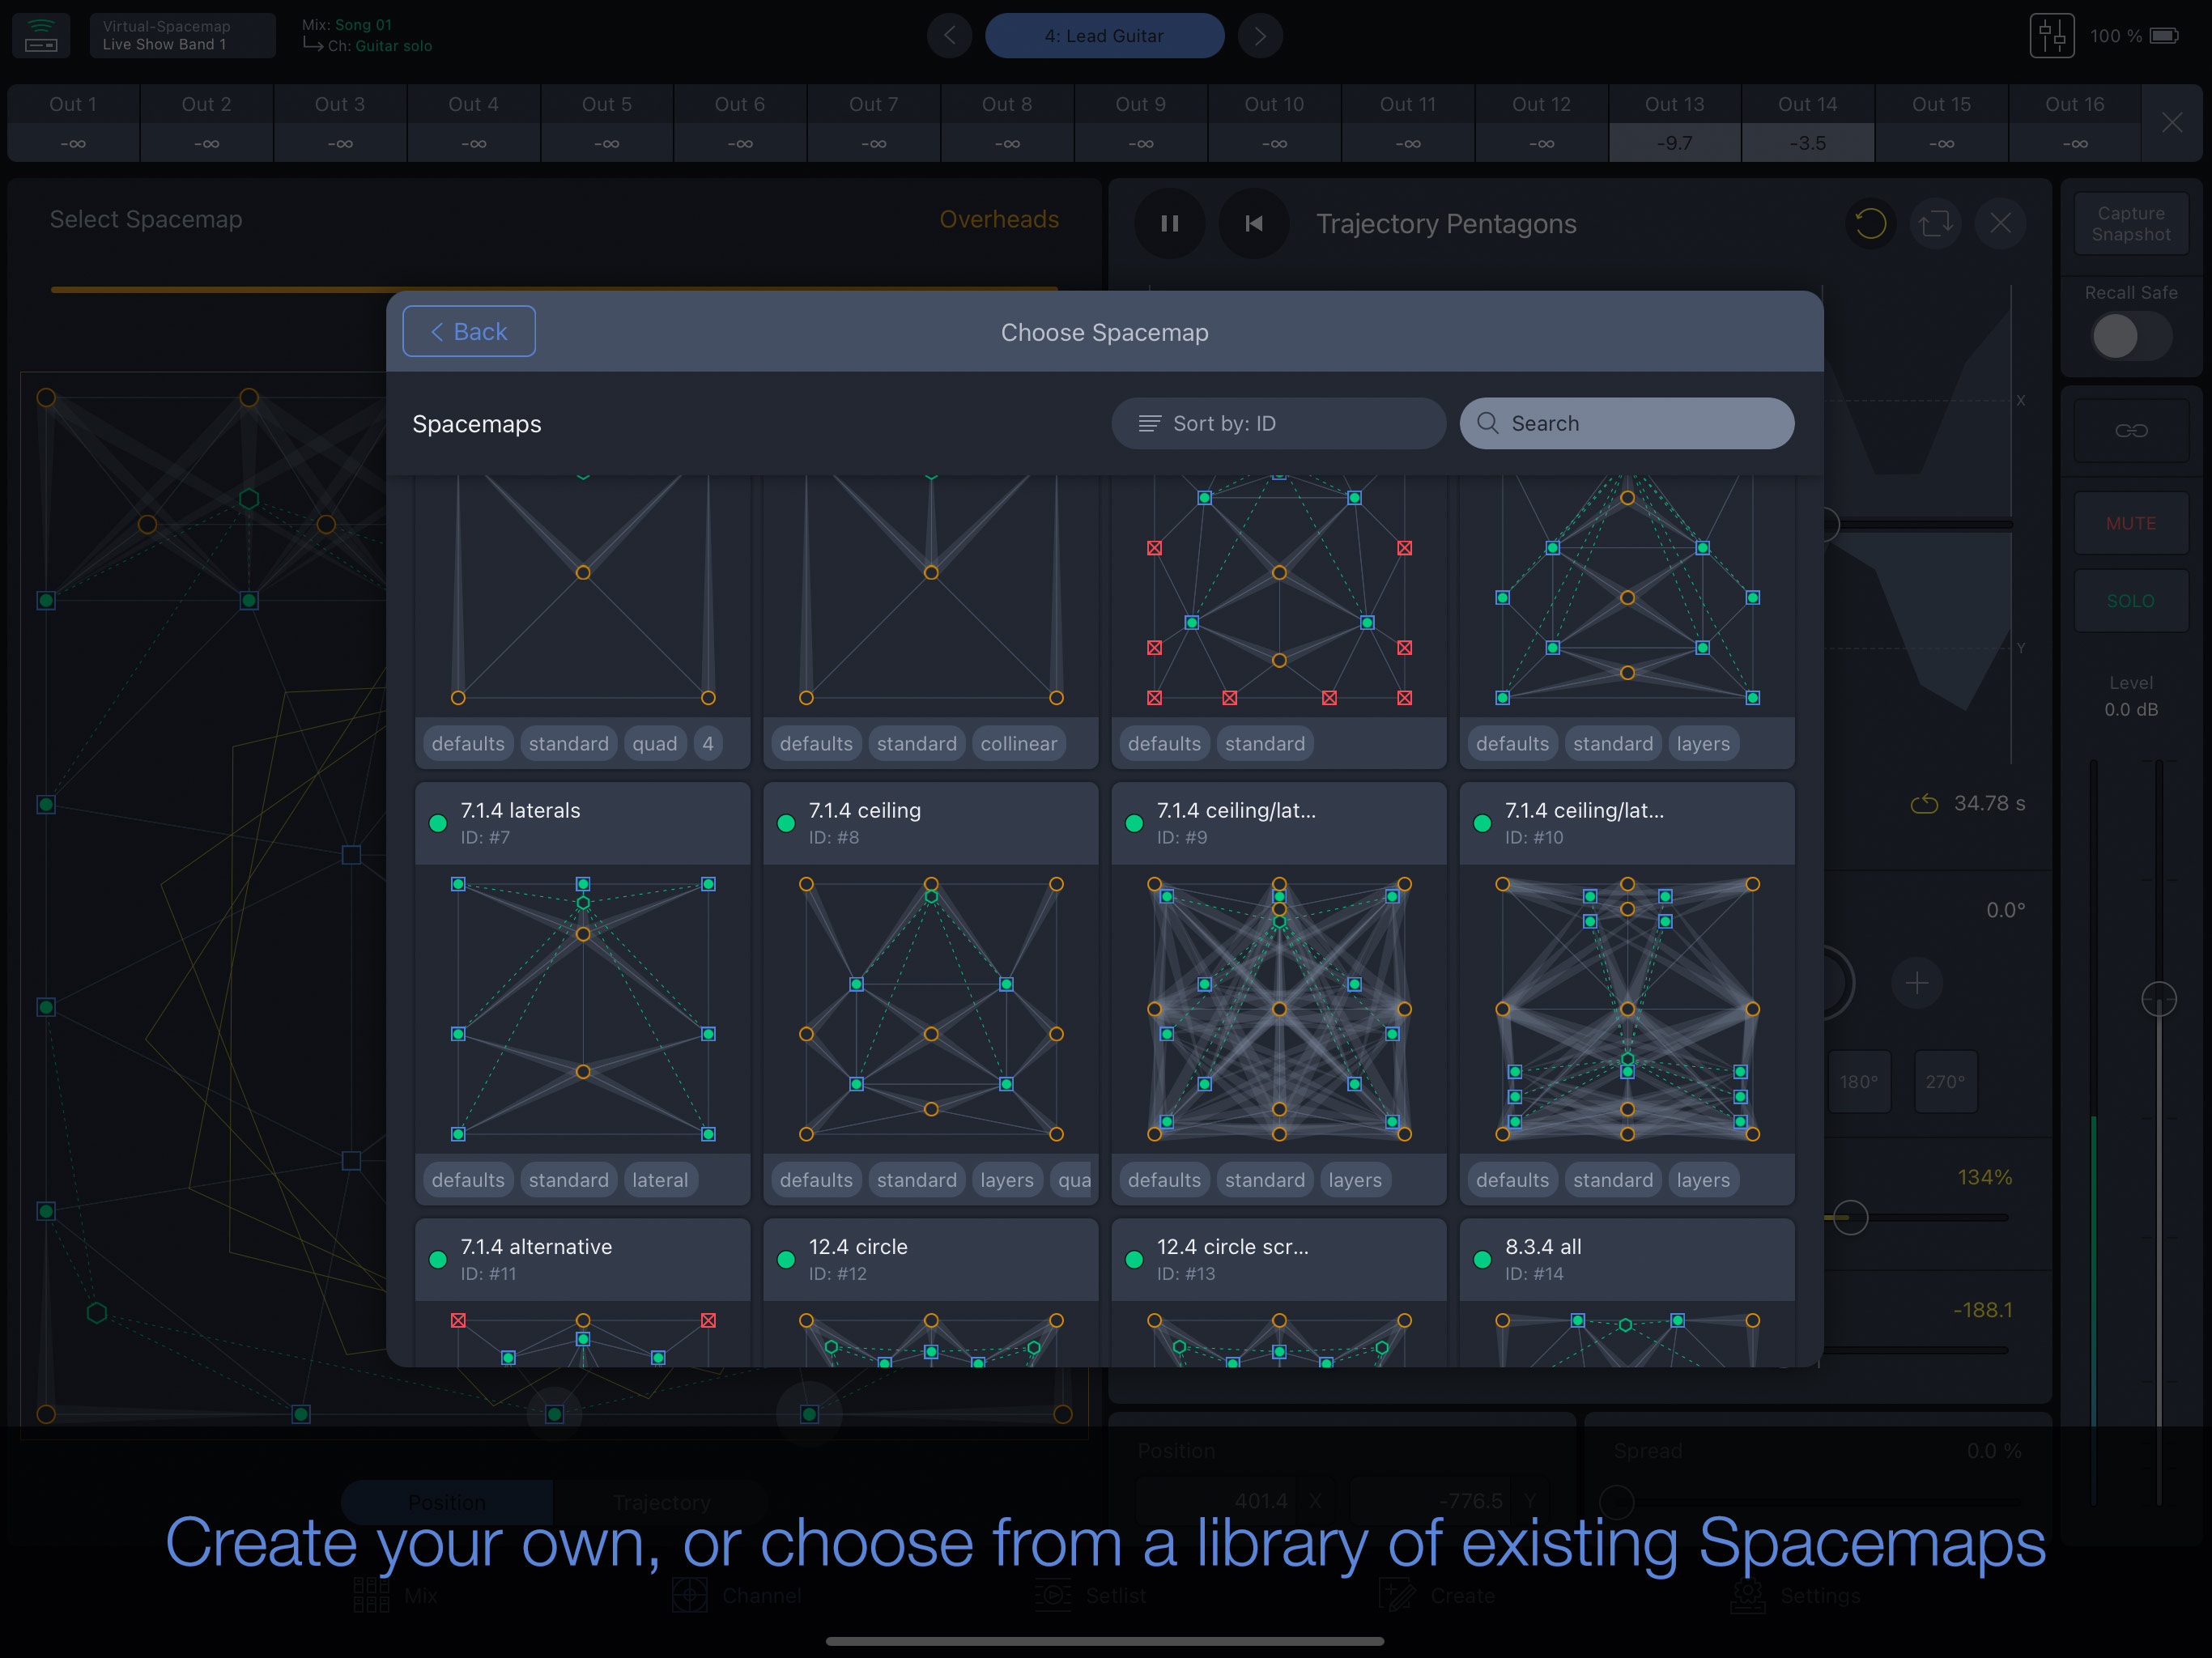Screen dimensions: 2212x1658
Task: Click the 270° rotation button
Action: tap(1945, 1081)
